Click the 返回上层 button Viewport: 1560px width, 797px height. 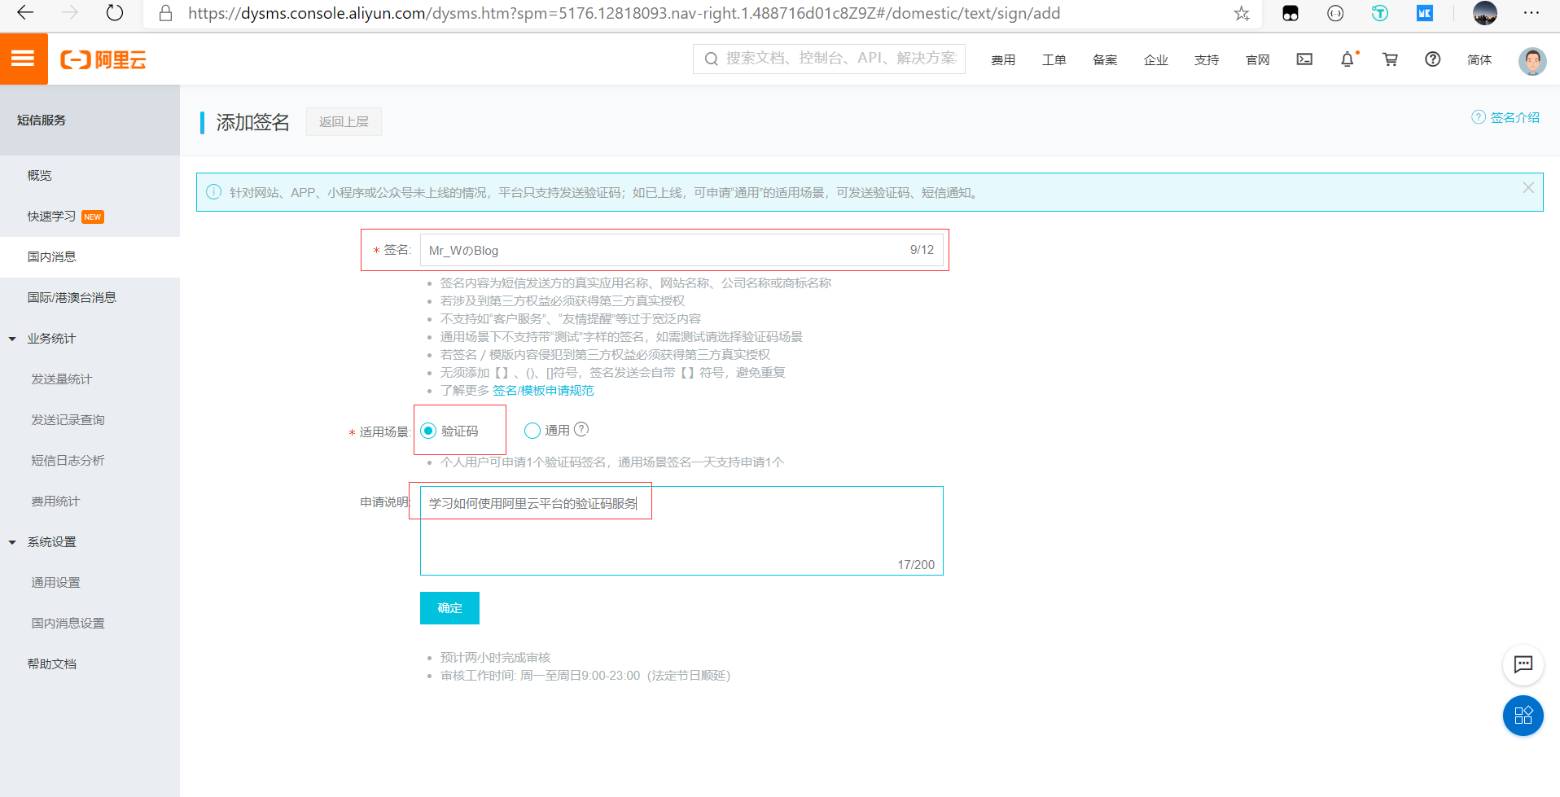(x=344, y=121)
